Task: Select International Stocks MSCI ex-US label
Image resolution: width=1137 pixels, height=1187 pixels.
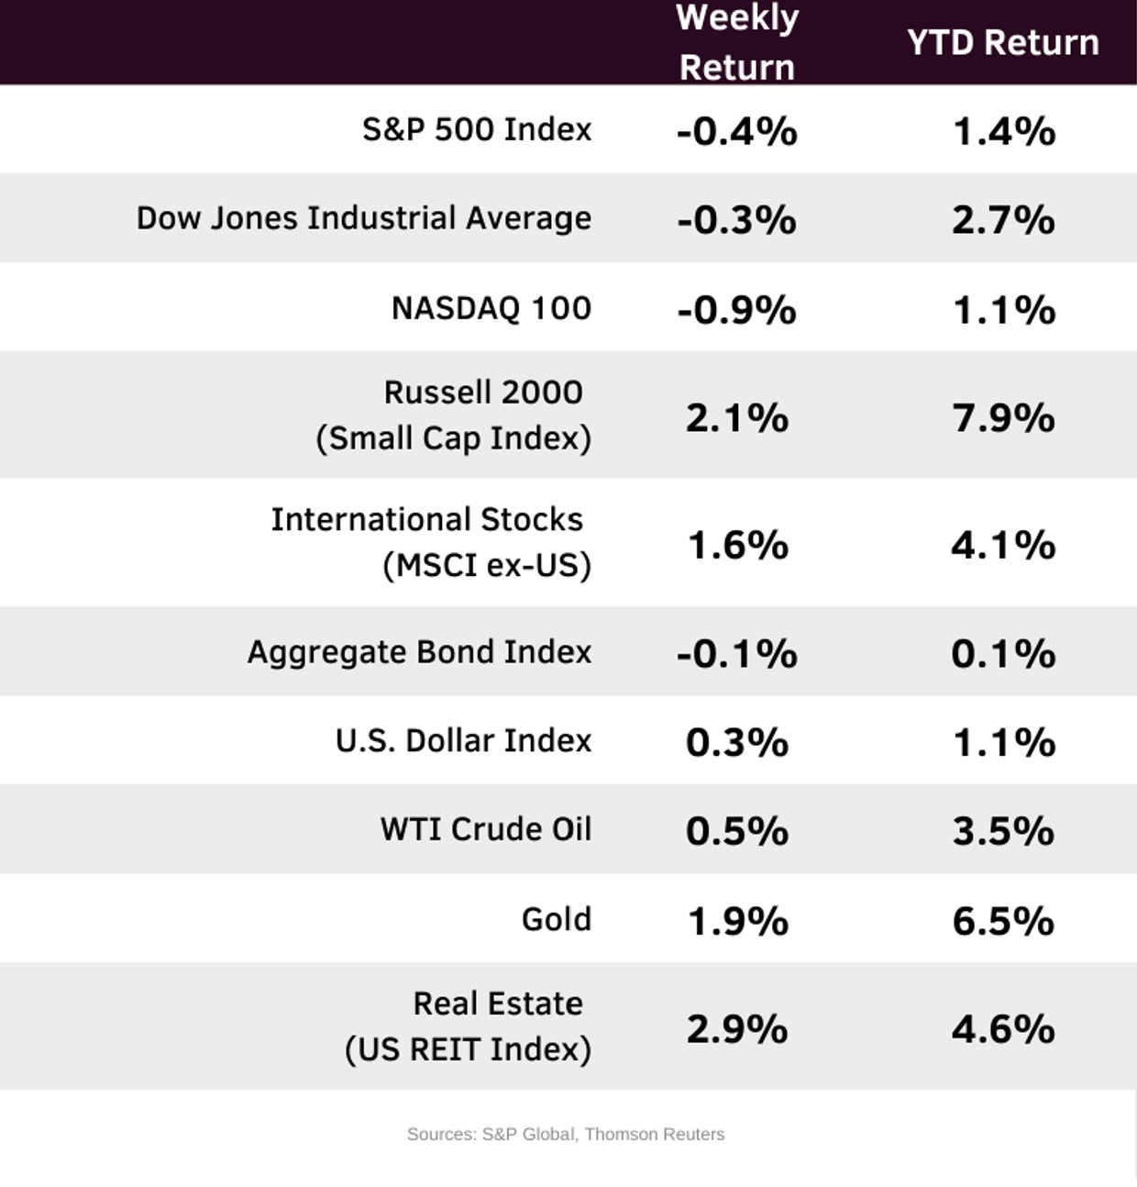Action: 431,542
